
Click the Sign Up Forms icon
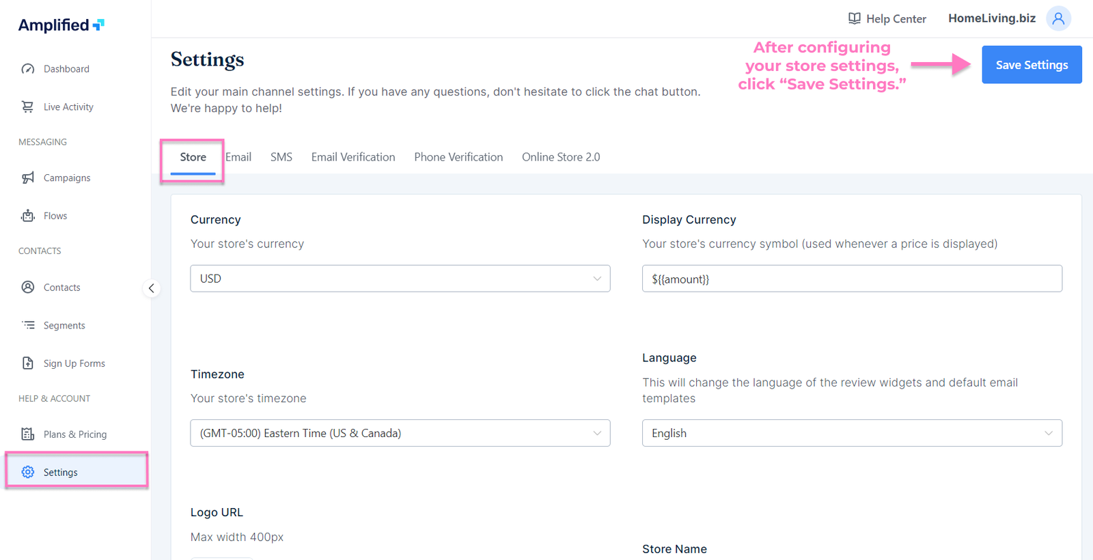pos(28,363)
